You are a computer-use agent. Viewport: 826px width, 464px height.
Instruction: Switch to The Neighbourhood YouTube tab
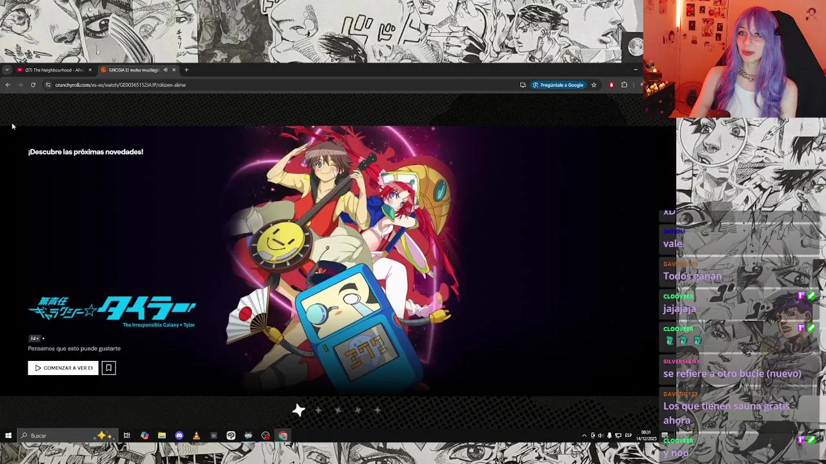point(54,70)
